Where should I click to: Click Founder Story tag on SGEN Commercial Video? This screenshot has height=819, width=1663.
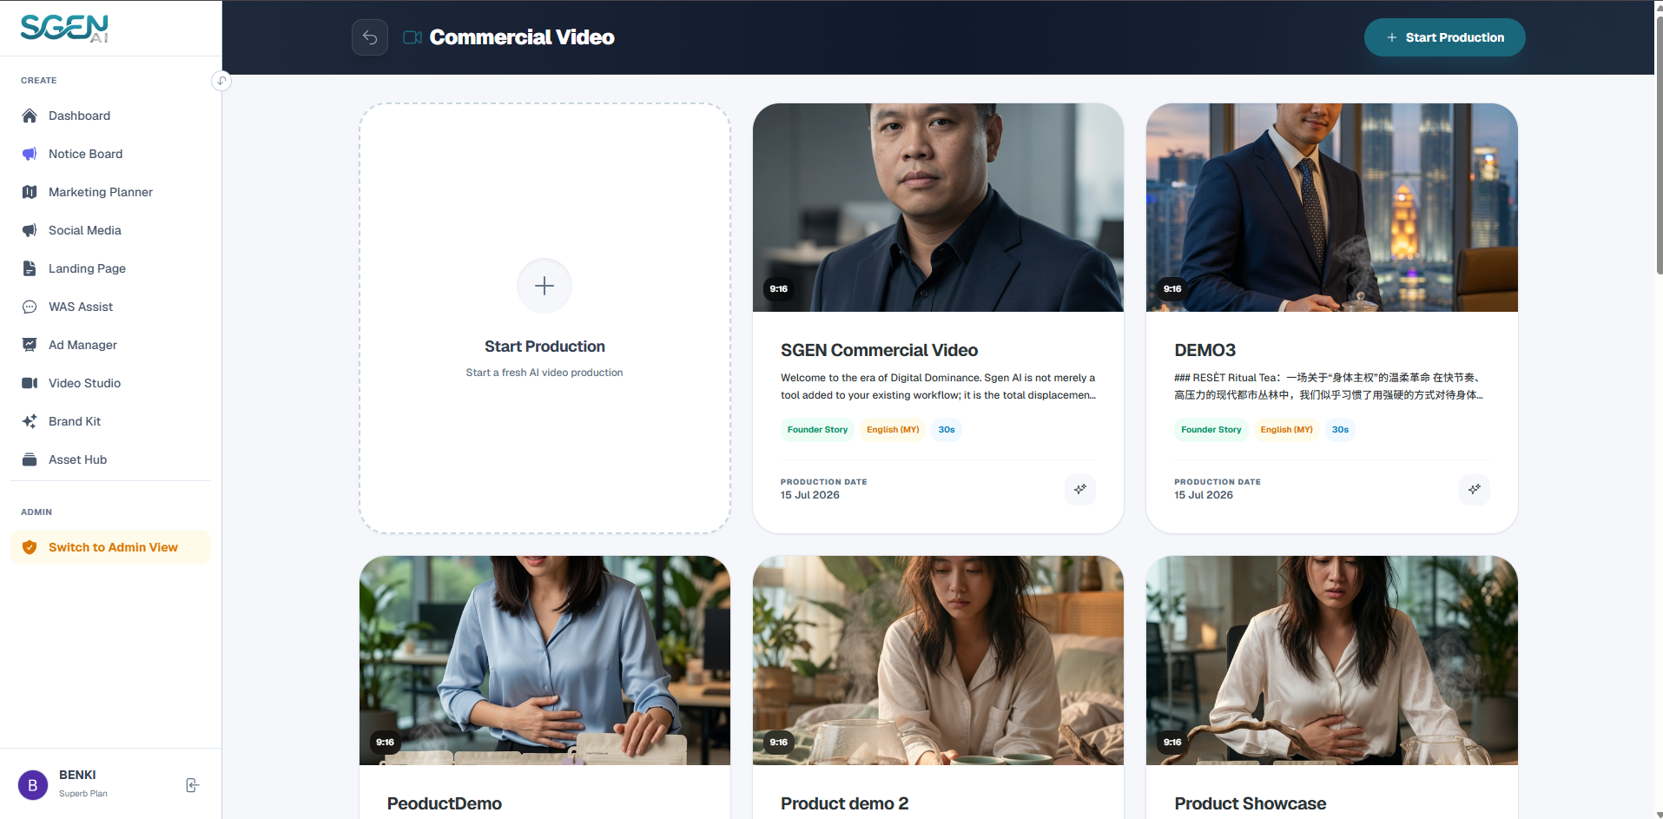tap(817, 430)
